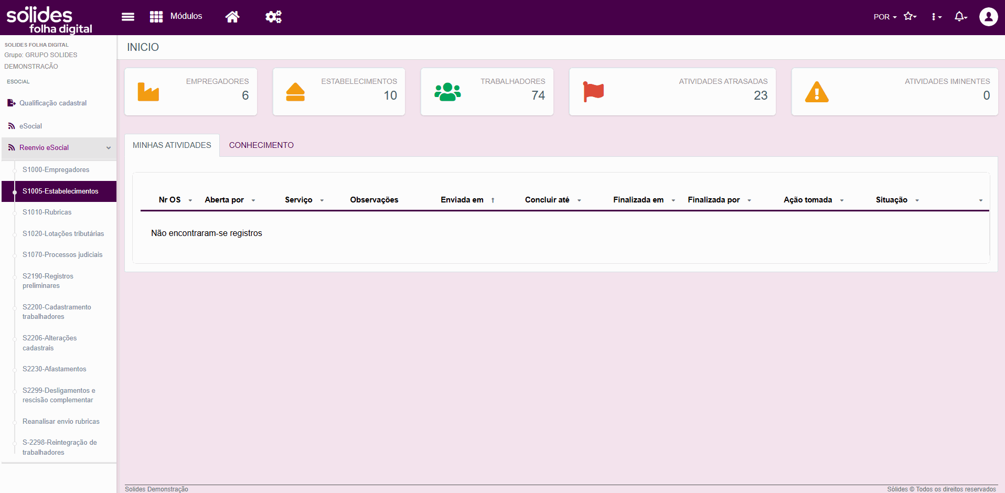Open Serviço column dropdown arrow

click(322, 200)
